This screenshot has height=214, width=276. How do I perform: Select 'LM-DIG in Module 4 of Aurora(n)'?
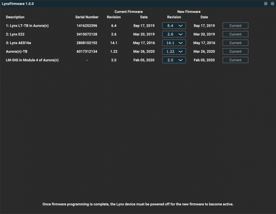[32, 60]
